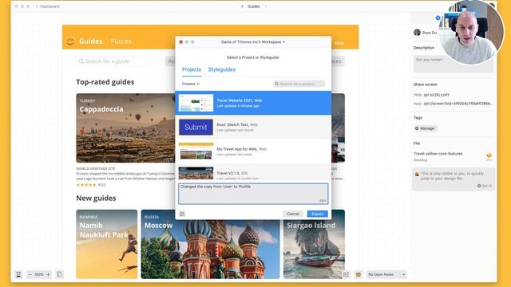
Task: Click Travel-yellow-core-features file name
Action: pos(438,154)
